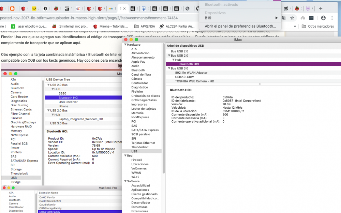Collapse the Red section in iMac sidebar
Image resolution: width=341 pixels, height=213 pixels.
125,156
